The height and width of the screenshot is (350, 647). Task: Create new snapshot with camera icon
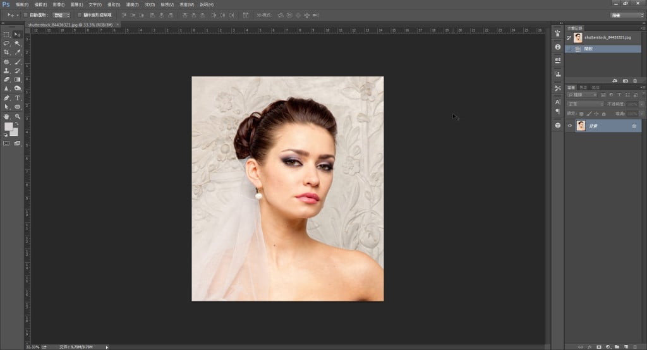point(626,81)
